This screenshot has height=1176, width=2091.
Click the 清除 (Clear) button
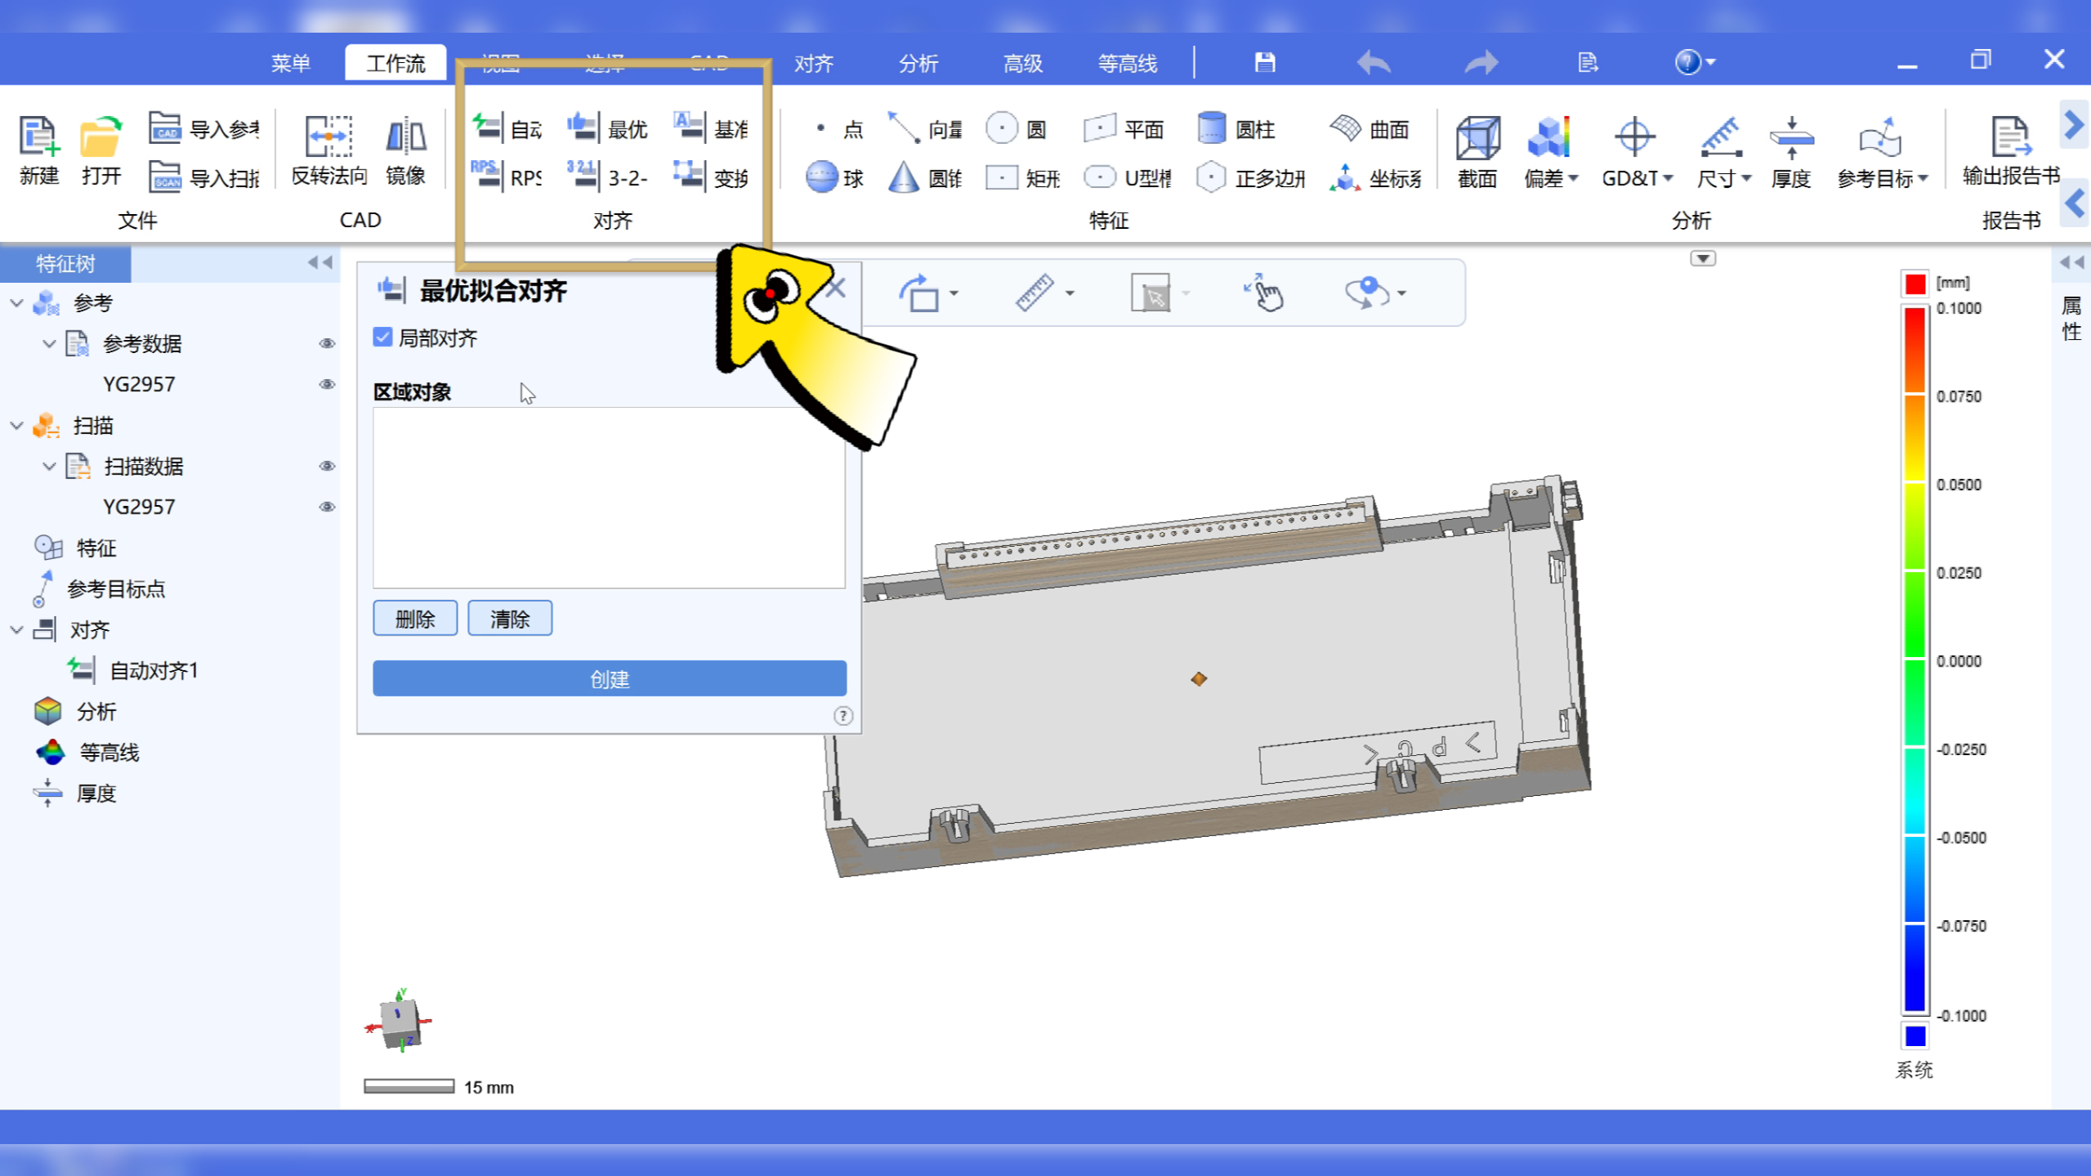point(512,619)
